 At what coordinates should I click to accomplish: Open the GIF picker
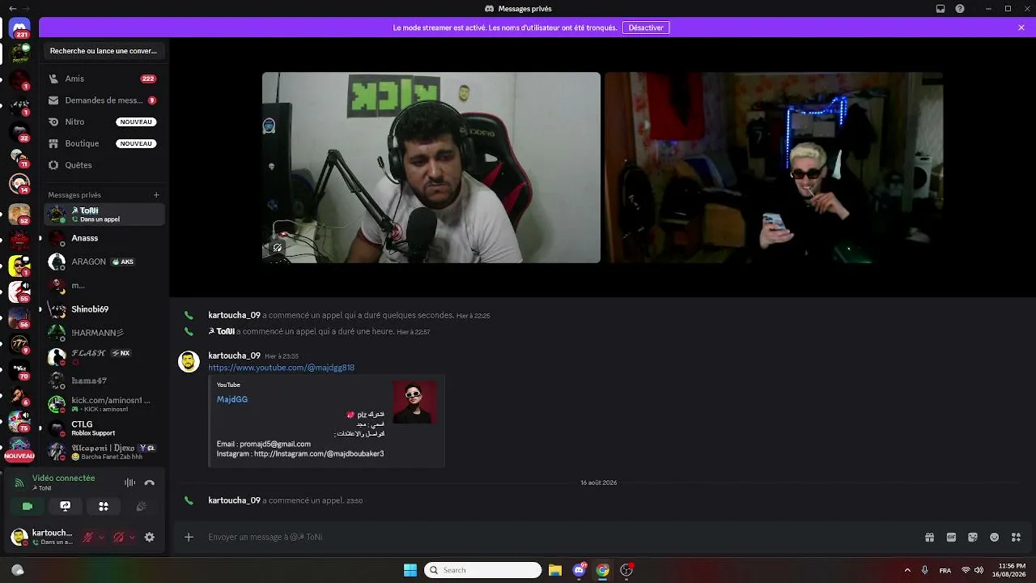click(951, 537)
